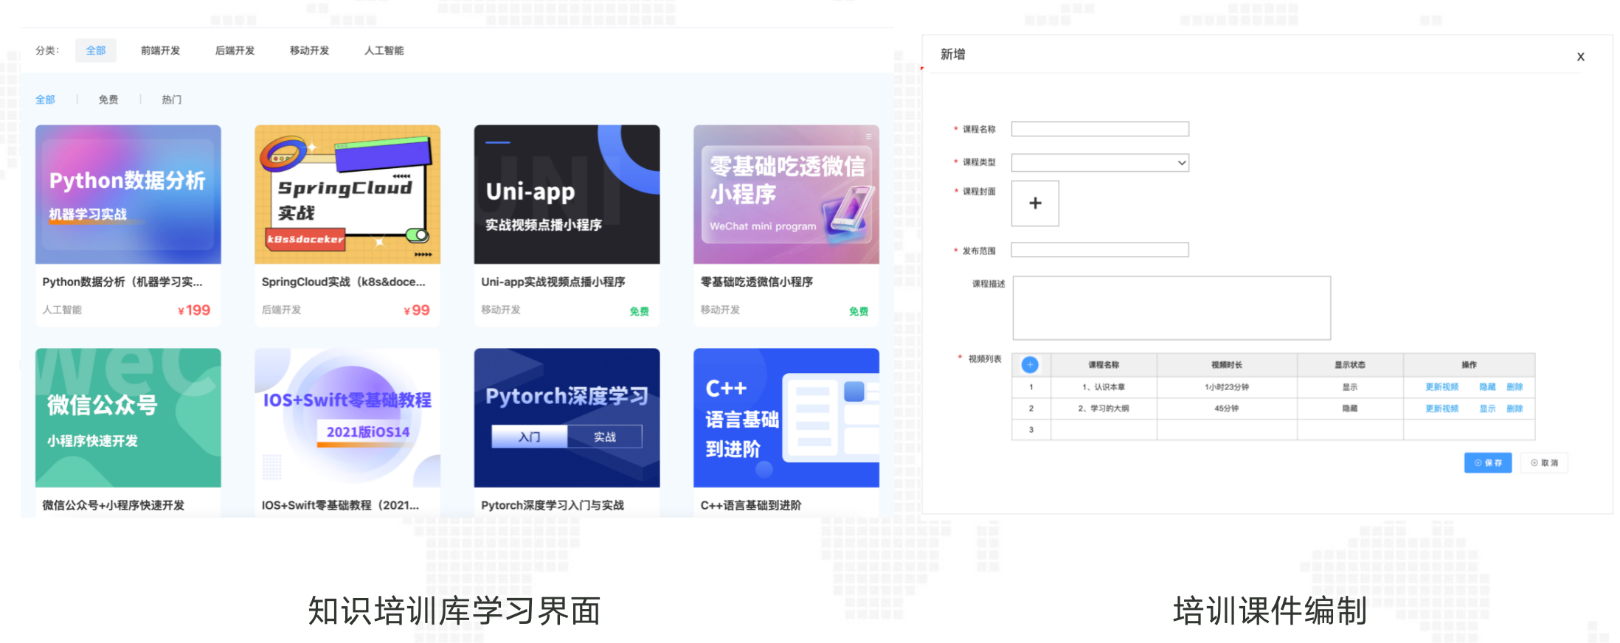Image resolution: width=1620 pixels, height=643 pixels.
Task: Select the 前端开发 category
Action: point(160,50)
